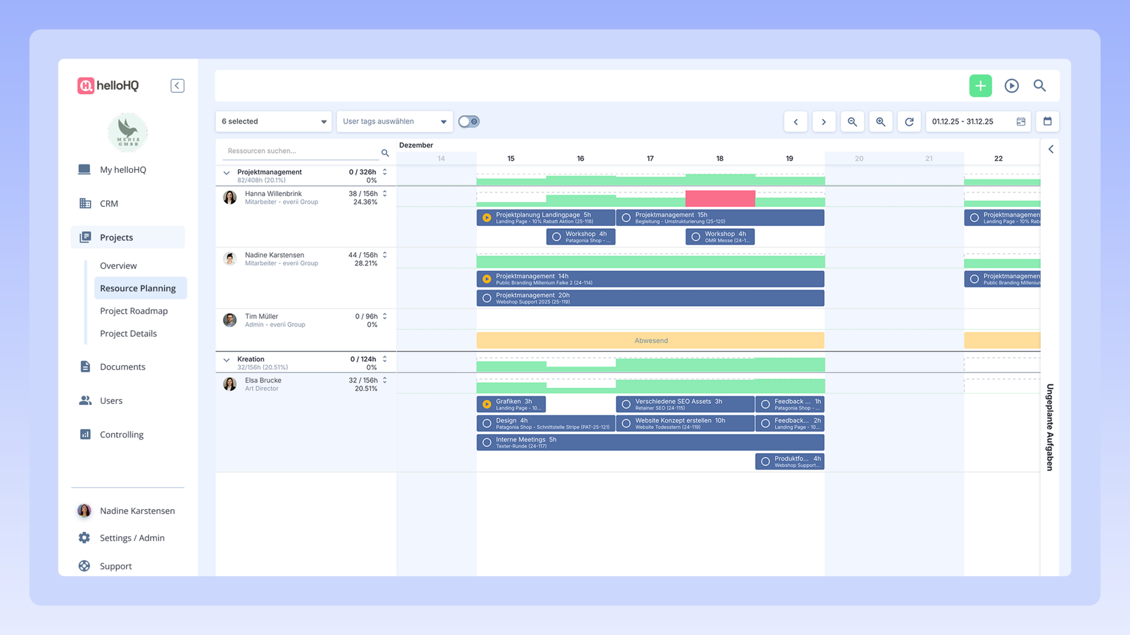1130x635 pixels.
Task: Open the 6 selected dropdown
Action: click(x=274, y=121)
